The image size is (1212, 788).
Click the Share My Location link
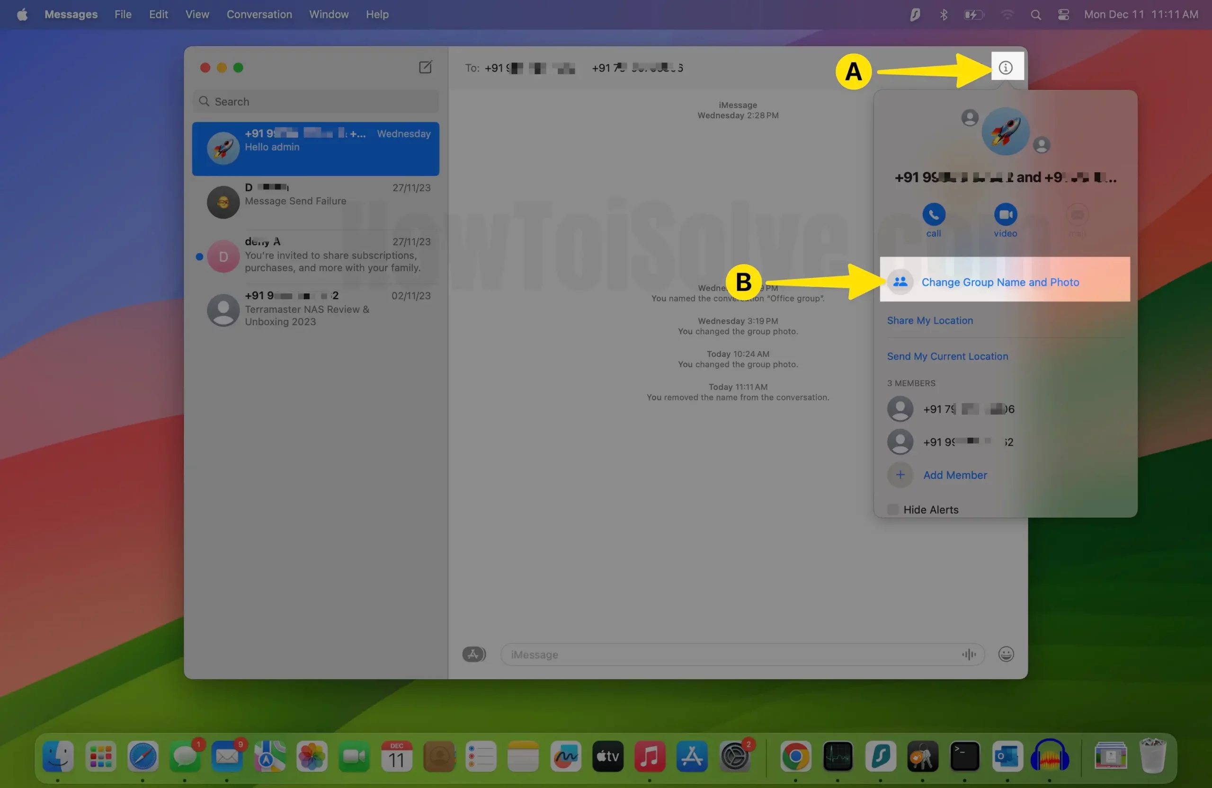pos(929,320)
